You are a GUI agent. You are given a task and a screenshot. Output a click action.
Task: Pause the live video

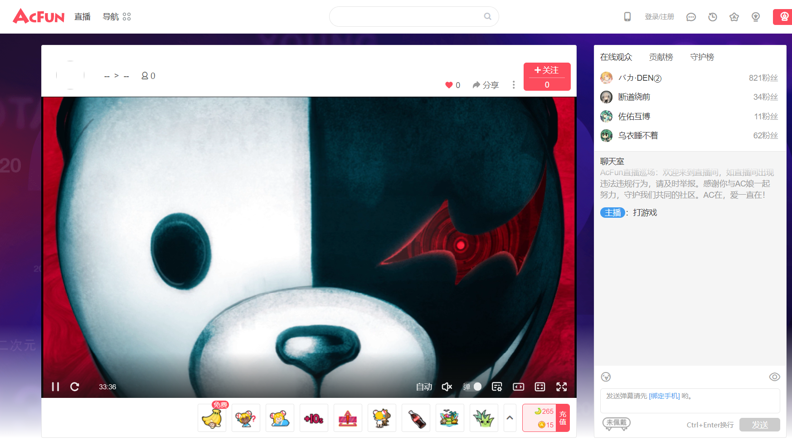[55, 387]
